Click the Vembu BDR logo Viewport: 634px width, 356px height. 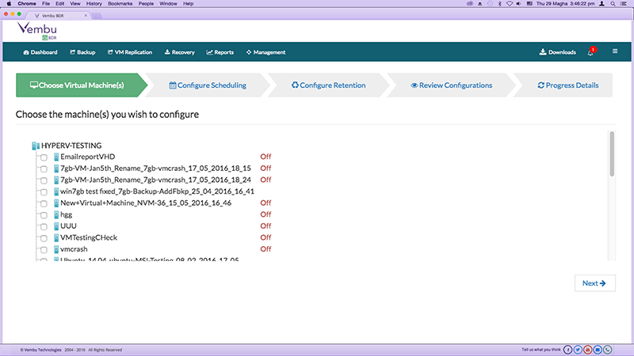pos(37,31)
